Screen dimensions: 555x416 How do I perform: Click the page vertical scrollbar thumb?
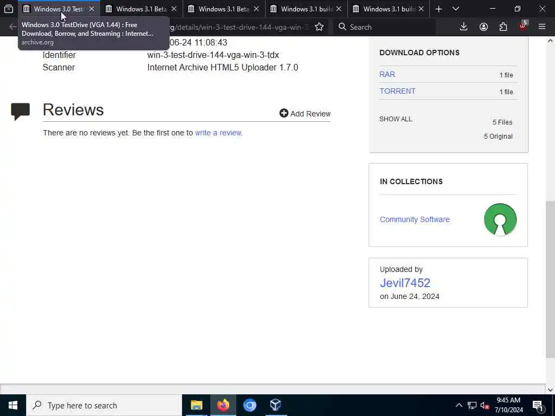click(x=550, y=279)
